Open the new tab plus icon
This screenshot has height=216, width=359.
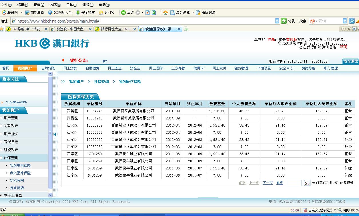(186, 29)
